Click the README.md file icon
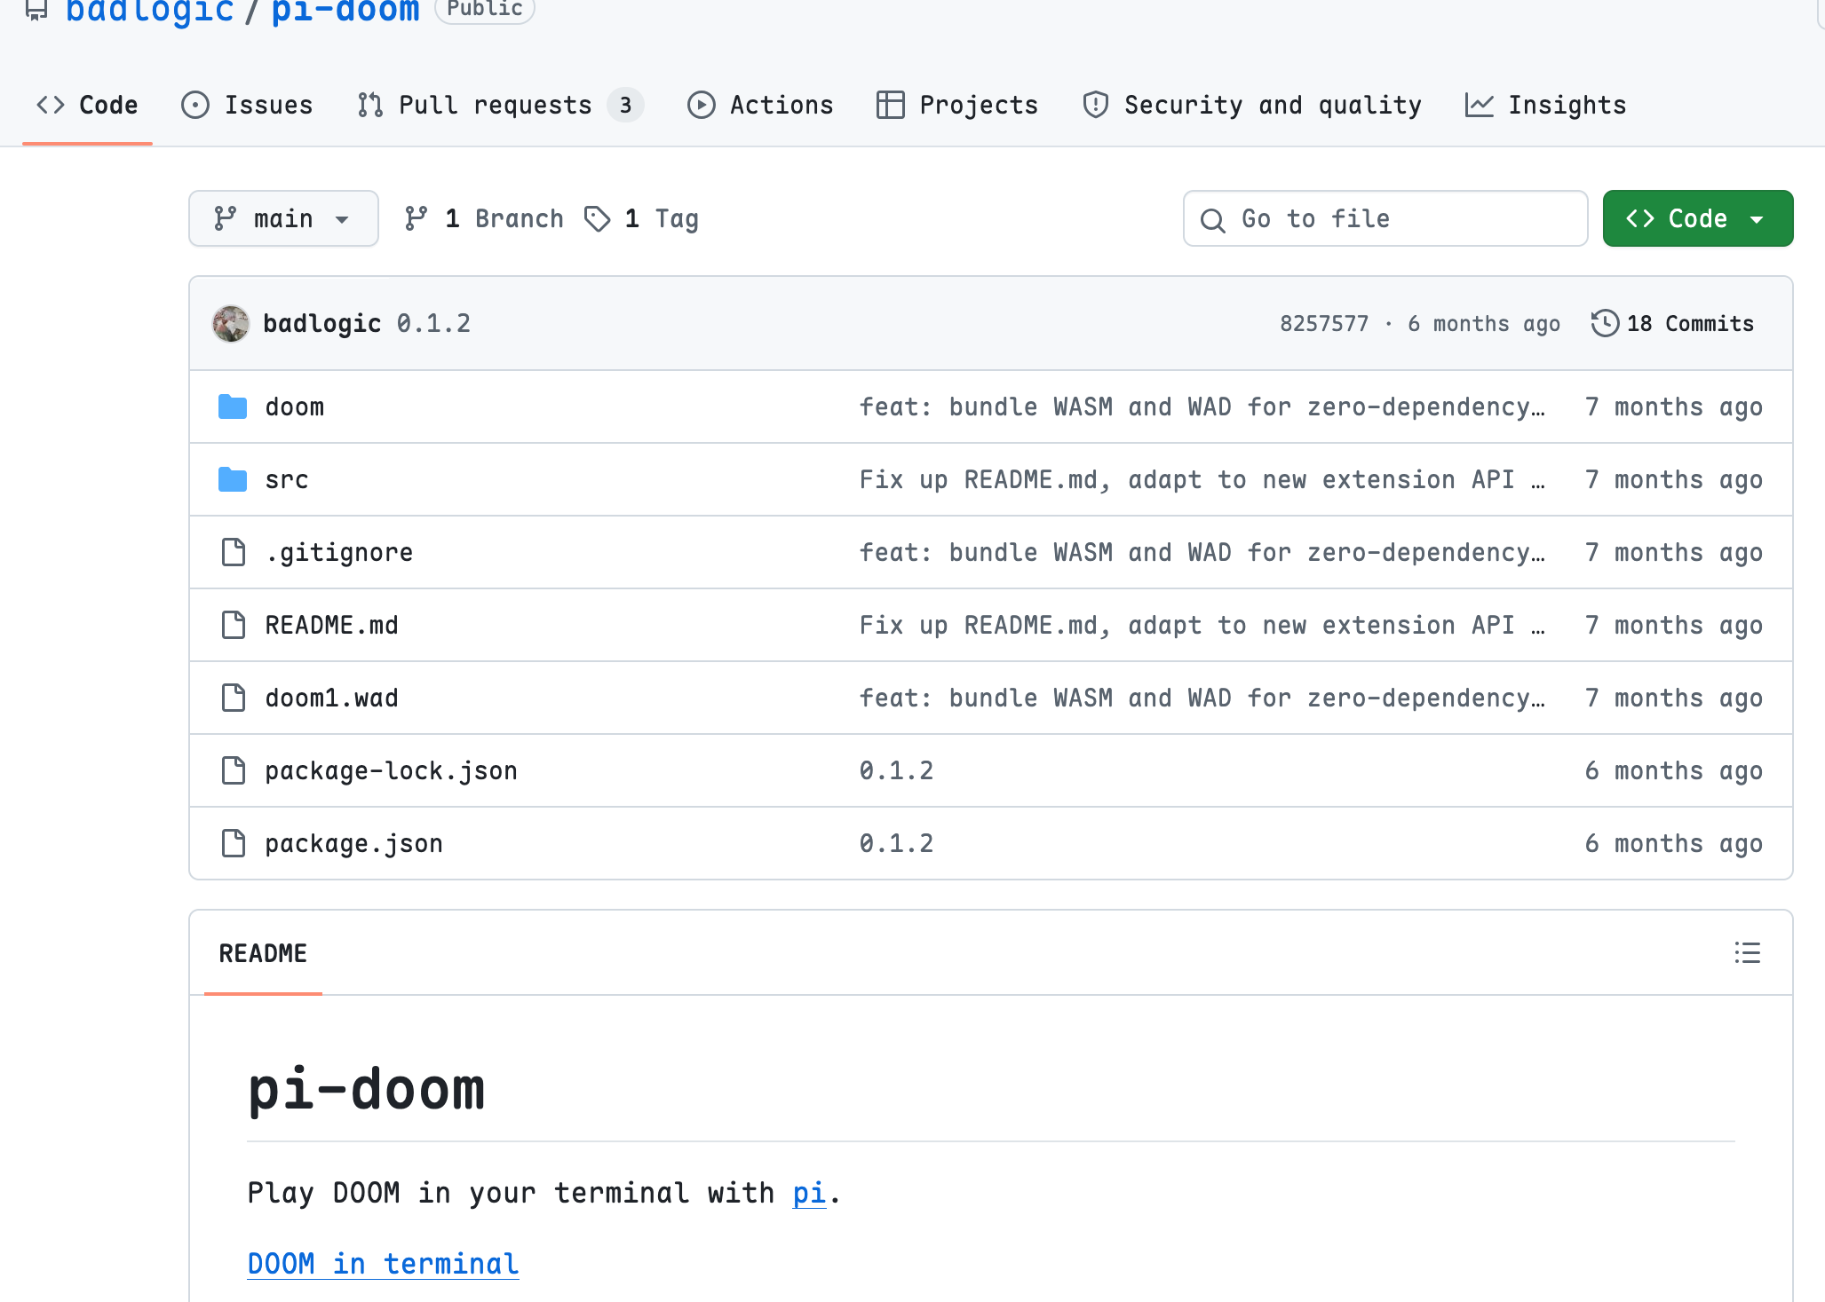 pos(234,625)
